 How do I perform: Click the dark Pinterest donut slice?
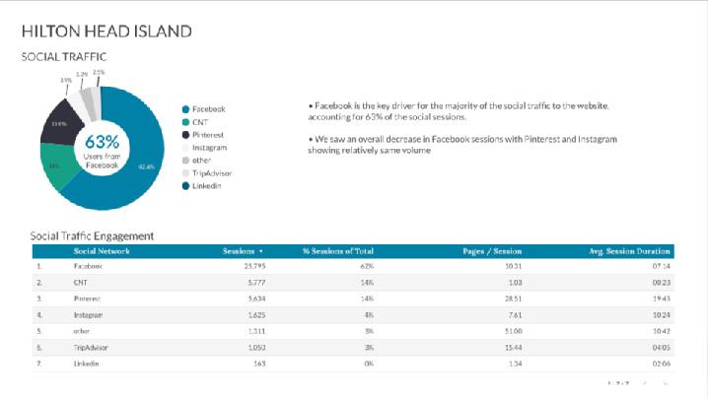pyautogui.click(x=61, y=123)
